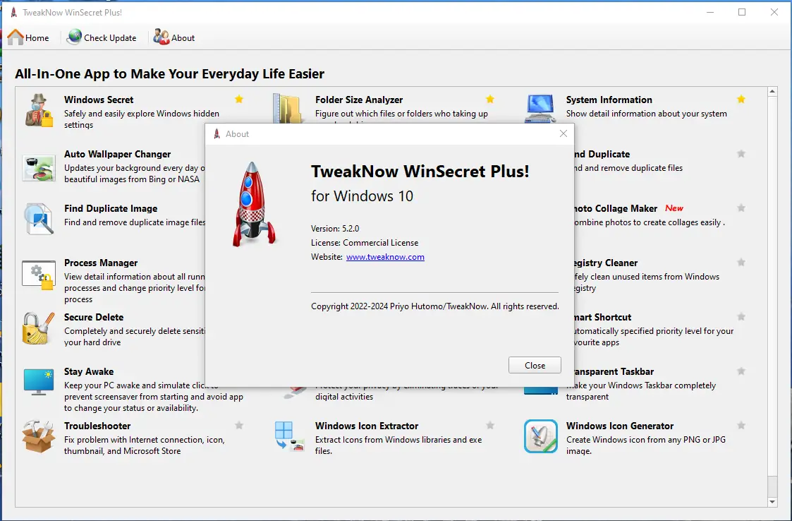Click the TweakNow rocket icon in main title bar
Screen dimensions: 792x521
13,12
